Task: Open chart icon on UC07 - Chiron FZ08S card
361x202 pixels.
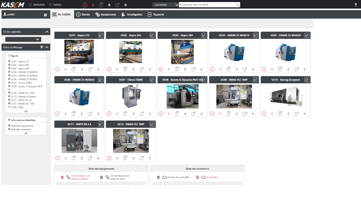Action: pos(152,80)
